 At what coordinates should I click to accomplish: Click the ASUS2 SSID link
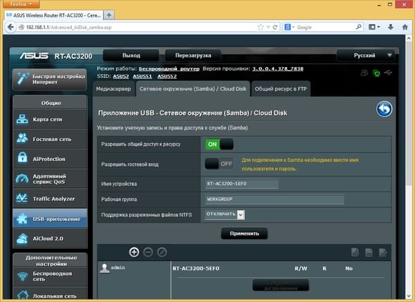click(x=120, y=77)
